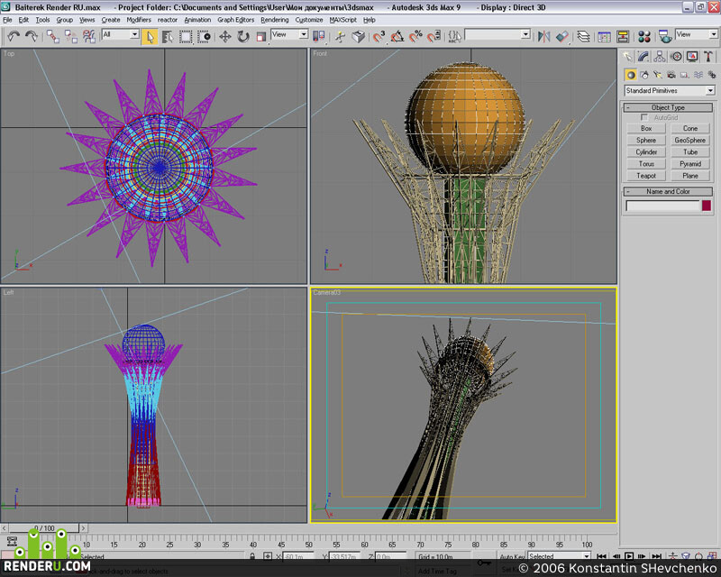The width and height of the screenshot is (721, 577).
Task: Click the Mirror tool icon
Action: [x=543, y=37]
